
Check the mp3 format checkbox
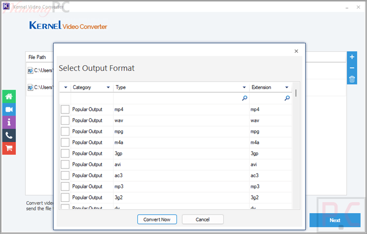tap(65, 186)
